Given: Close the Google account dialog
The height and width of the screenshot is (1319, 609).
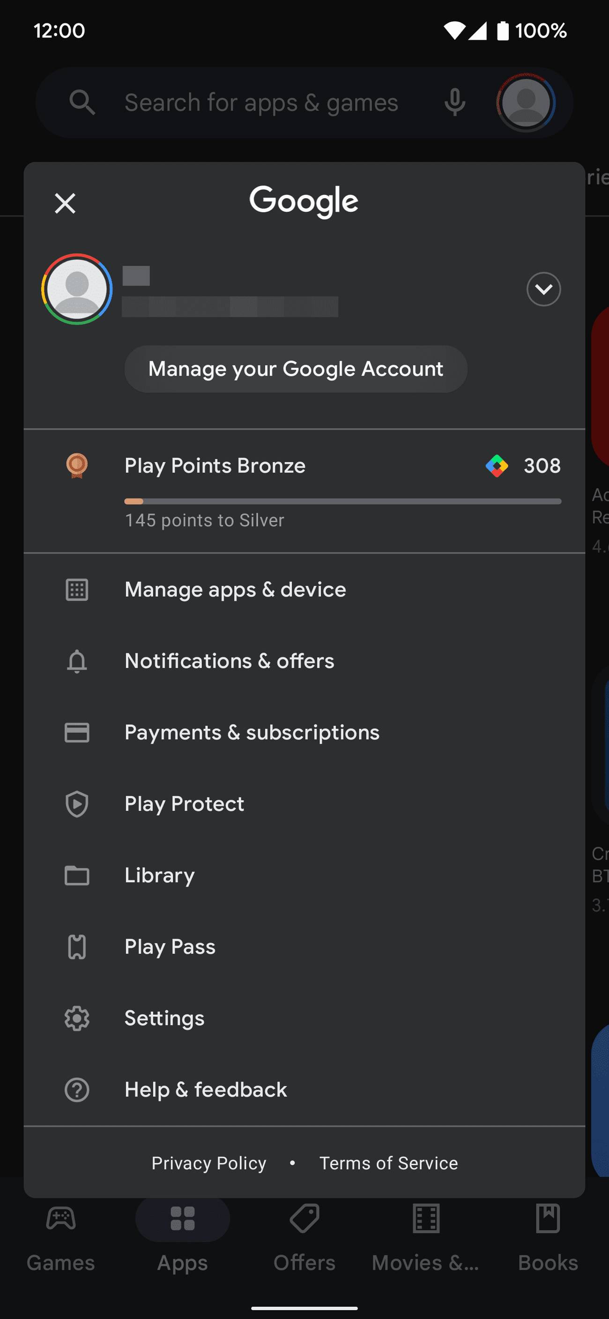Looking at the screenshot, I should point(65,203).
